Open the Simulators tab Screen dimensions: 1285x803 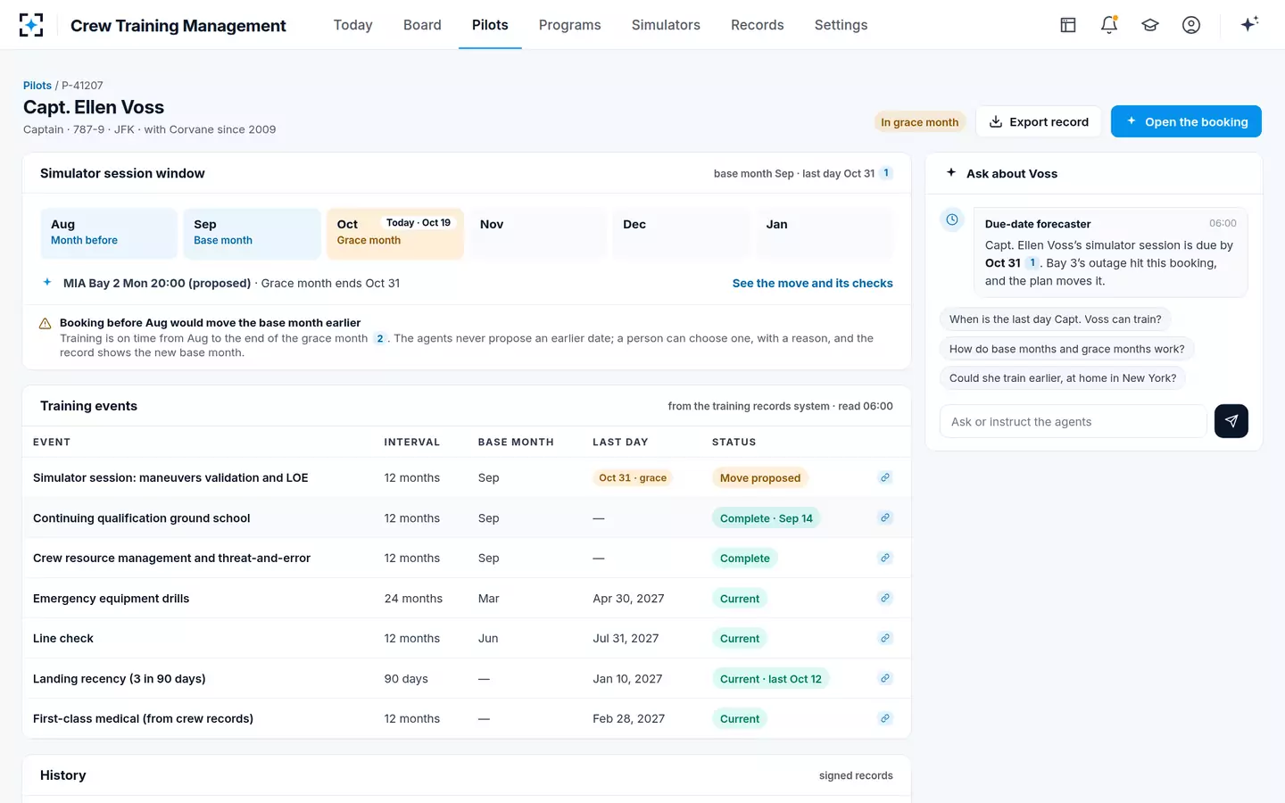(x=666, y=25)
